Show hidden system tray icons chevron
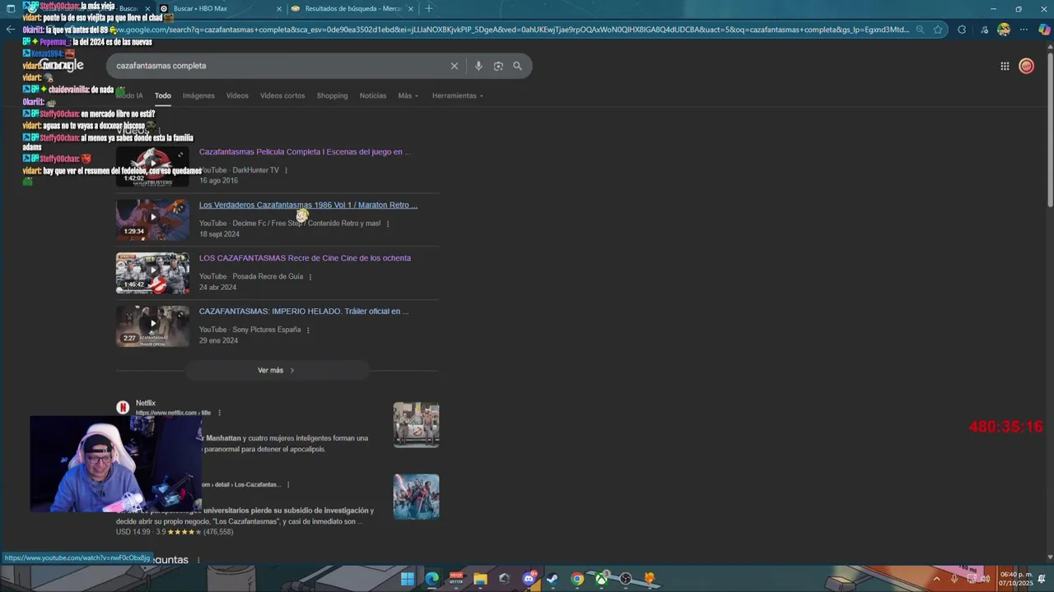Image resolution: width=1054 pixels, height=592 pixels. click(x=936, y=579)
